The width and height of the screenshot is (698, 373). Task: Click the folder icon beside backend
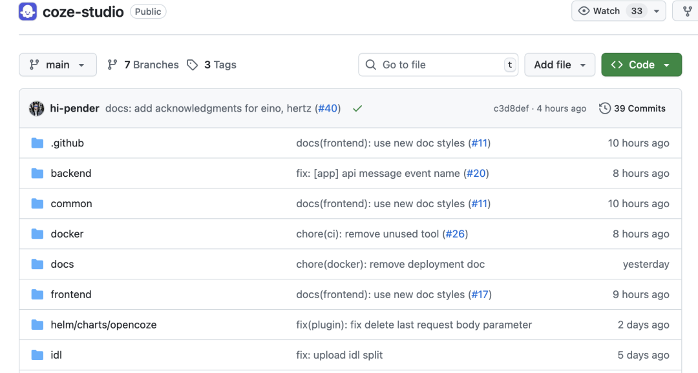coord(37,174)
